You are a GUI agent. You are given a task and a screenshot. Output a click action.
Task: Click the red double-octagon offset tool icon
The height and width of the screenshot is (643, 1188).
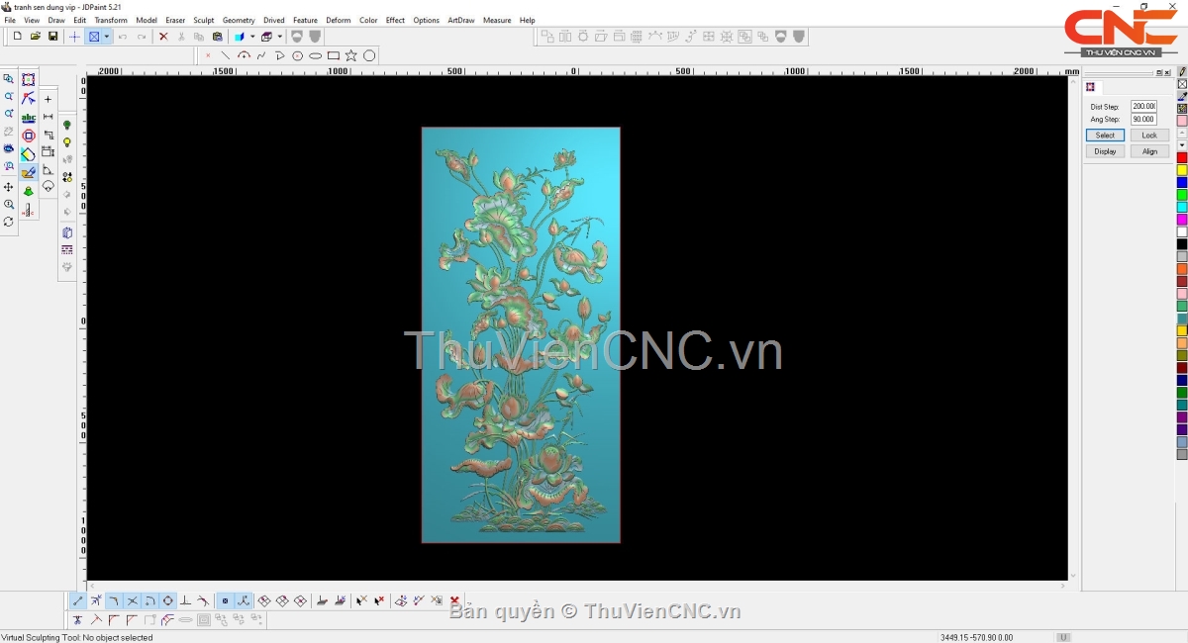point(29,136)
